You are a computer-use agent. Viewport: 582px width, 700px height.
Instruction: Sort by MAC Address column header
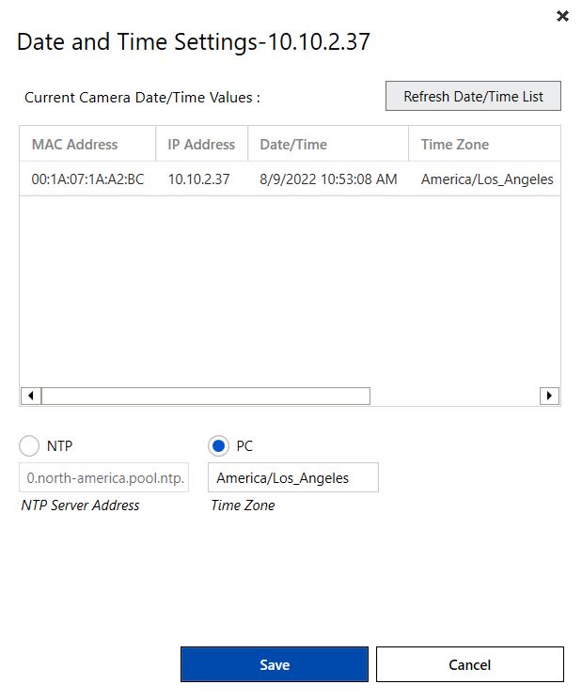click(x=87, y=144)
